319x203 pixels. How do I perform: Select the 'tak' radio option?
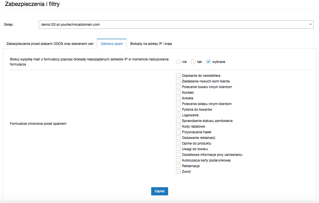194,62
